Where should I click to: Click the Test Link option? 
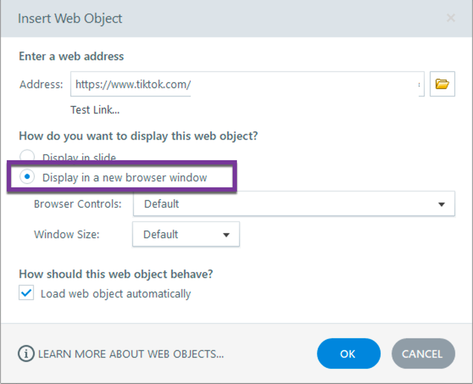click(x=95, y=110)
